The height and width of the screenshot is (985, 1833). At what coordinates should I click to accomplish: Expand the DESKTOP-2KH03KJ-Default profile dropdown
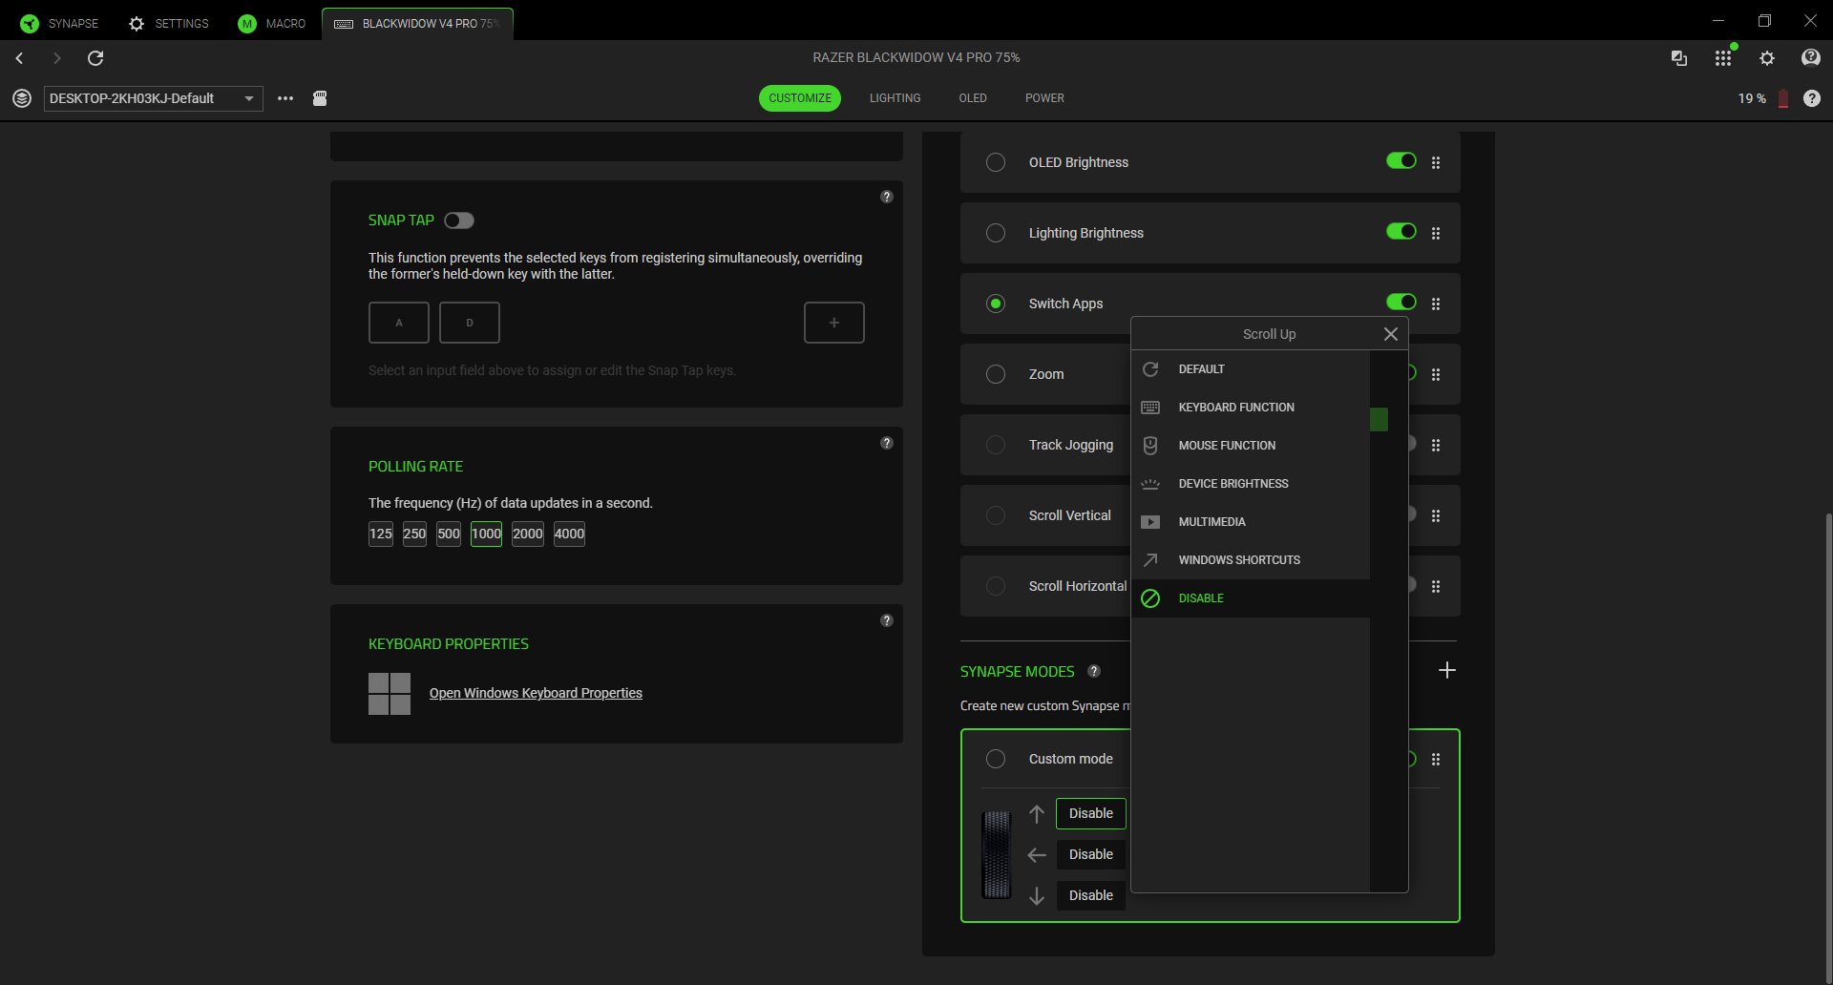coord(249,98)
